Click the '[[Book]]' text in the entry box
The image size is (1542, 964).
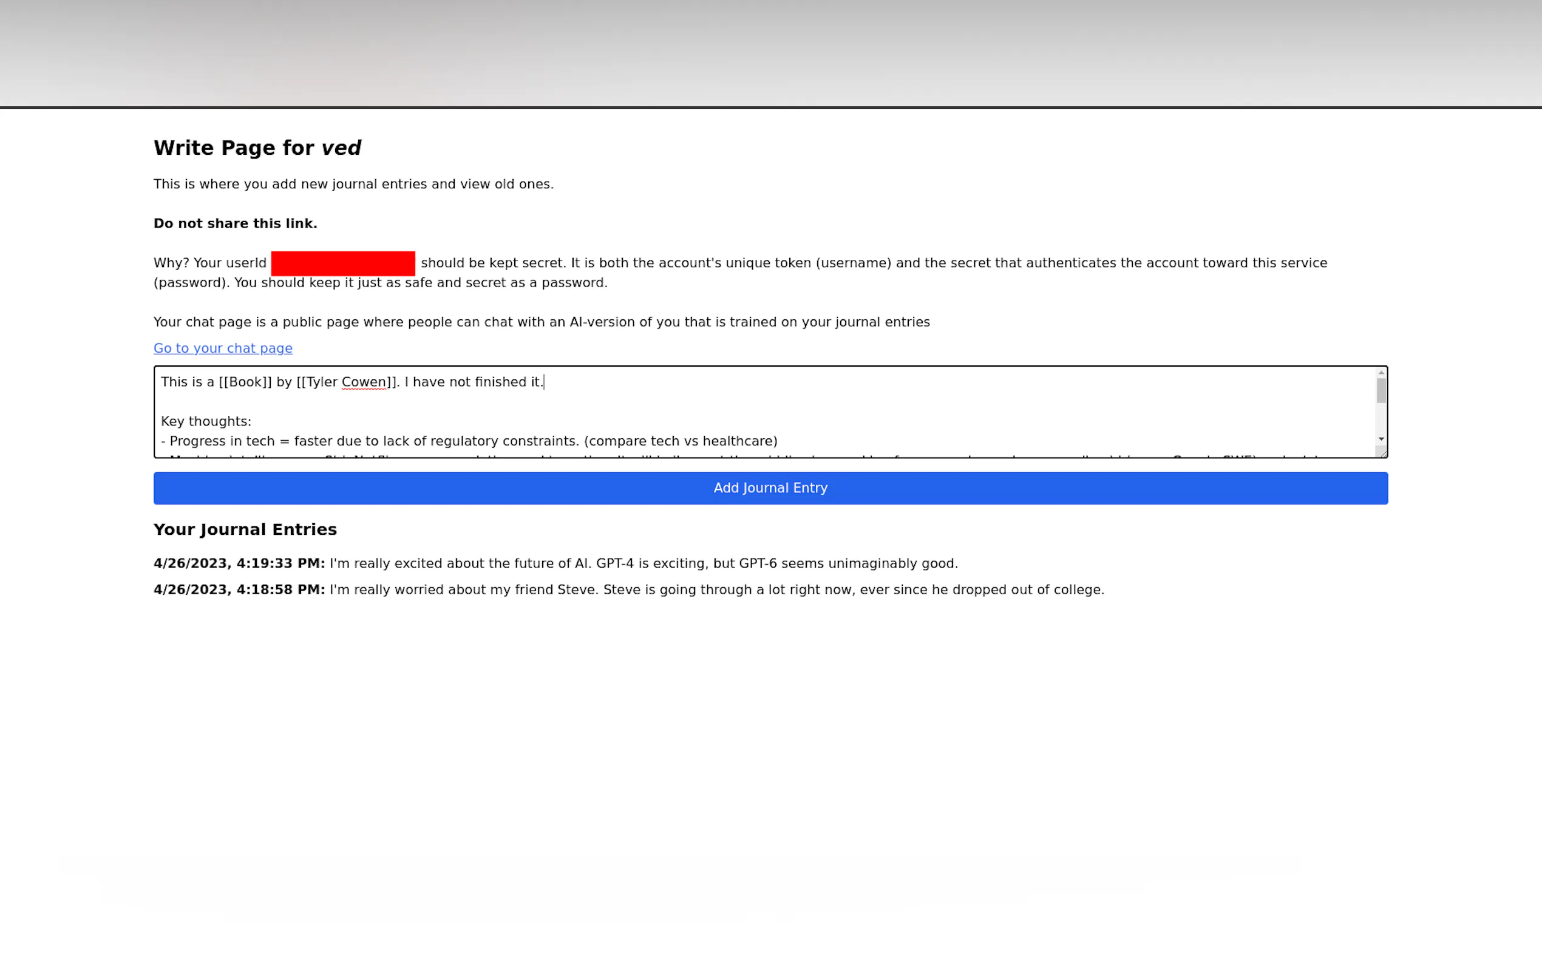tap(245, 382)
